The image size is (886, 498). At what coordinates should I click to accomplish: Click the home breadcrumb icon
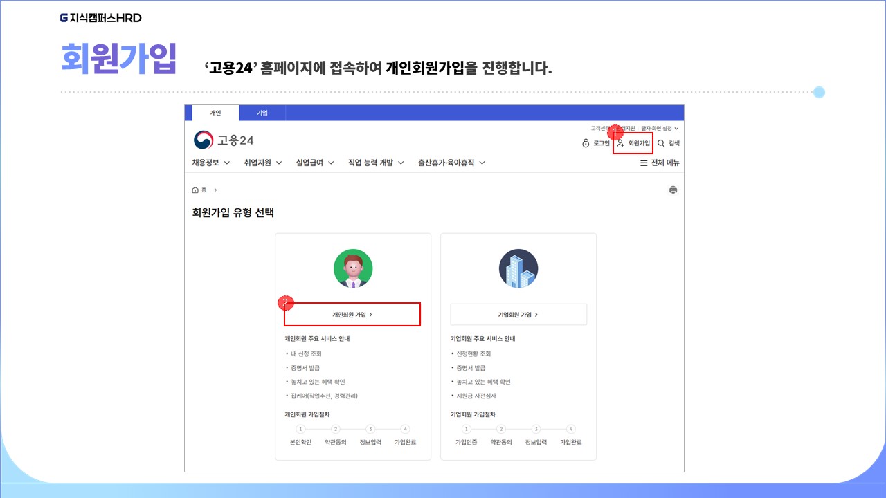pyautogui.click(x=195, y=190)
